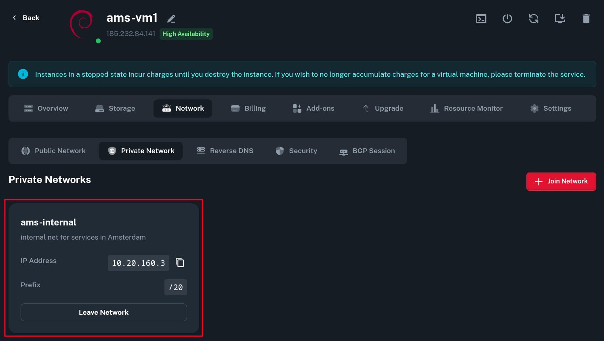The width and height of the screenshot is (604, 341).
Task: Open the Storage tab
Action: coord(115,108)
